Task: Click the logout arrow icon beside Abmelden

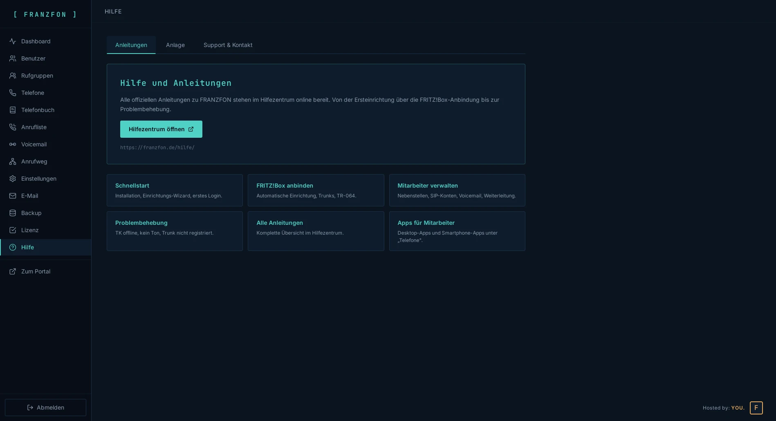Action: (30, 408)
